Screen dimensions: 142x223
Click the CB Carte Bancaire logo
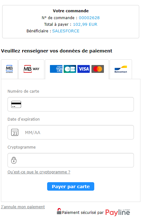coord(70,69)
